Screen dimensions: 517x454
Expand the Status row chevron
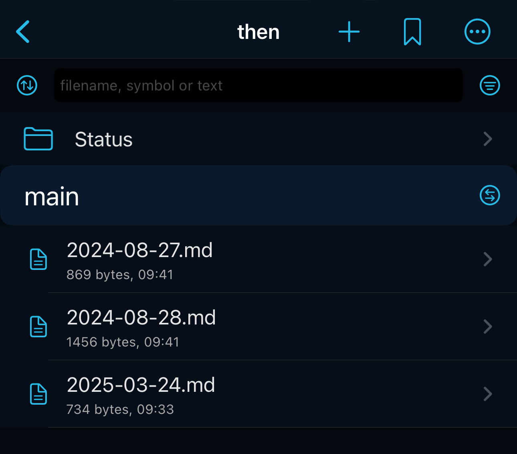click(488, 139)
